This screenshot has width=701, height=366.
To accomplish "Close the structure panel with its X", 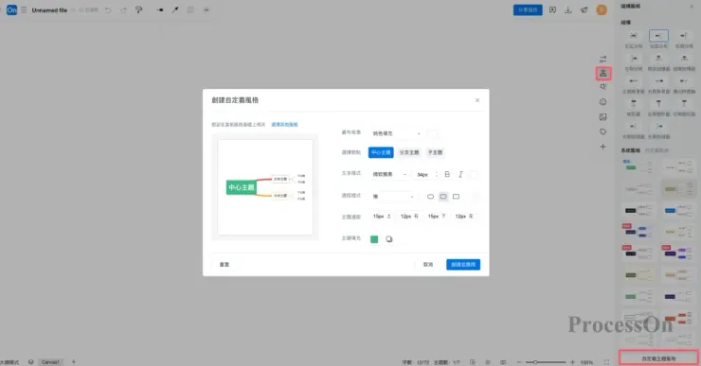I will [692, 7].
